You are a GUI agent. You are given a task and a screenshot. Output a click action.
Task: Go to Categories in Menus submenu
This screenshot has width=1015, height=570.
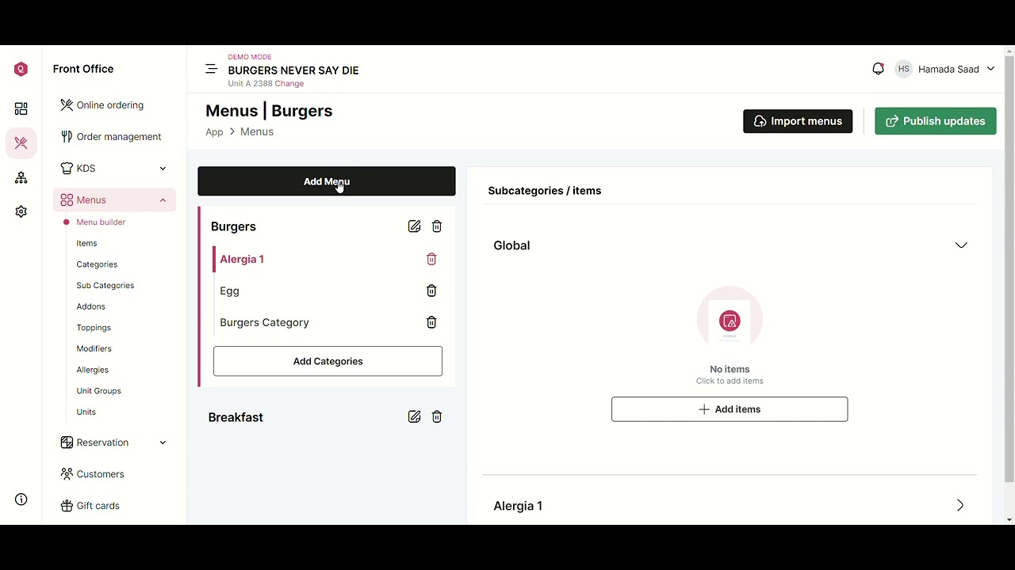97,264
